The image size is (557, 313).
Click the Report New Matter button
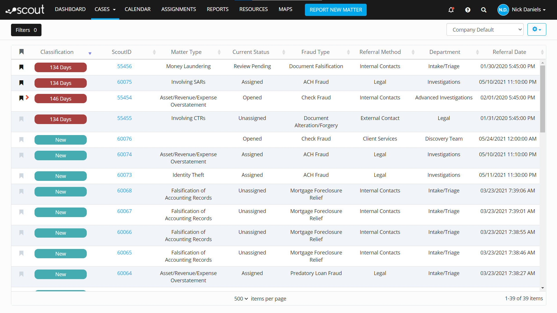pos(336,10)
